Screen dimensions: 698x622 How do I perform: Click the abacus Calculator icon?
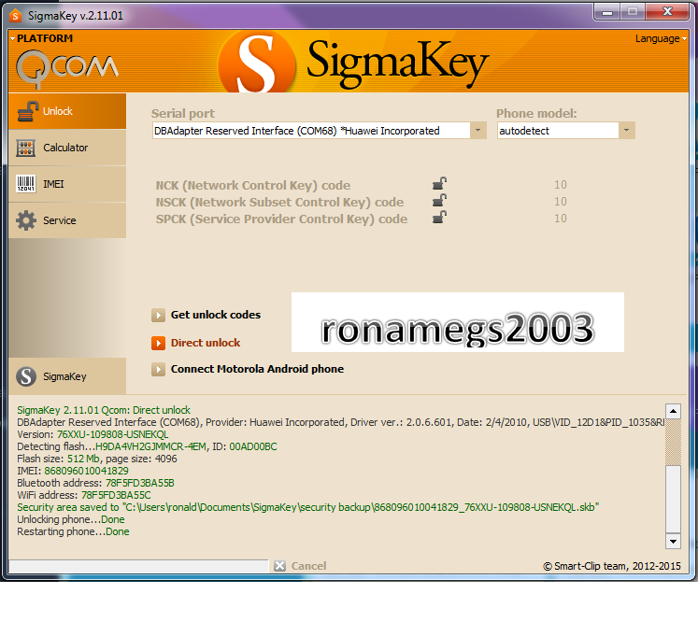pyautogui.click(x=26, y=148)
